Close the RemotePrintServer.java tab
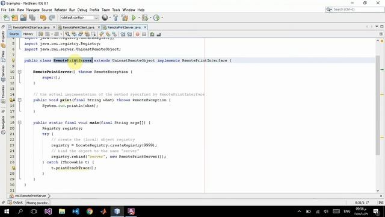The width and height of the screenshot is (385, 217). (x=145, y=27)
